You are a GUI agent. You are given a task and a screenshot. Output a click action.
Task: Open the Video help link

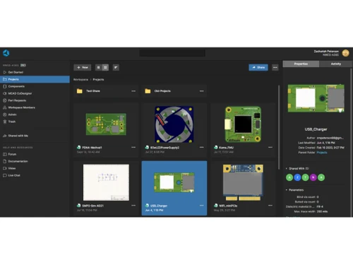[12, 168]
